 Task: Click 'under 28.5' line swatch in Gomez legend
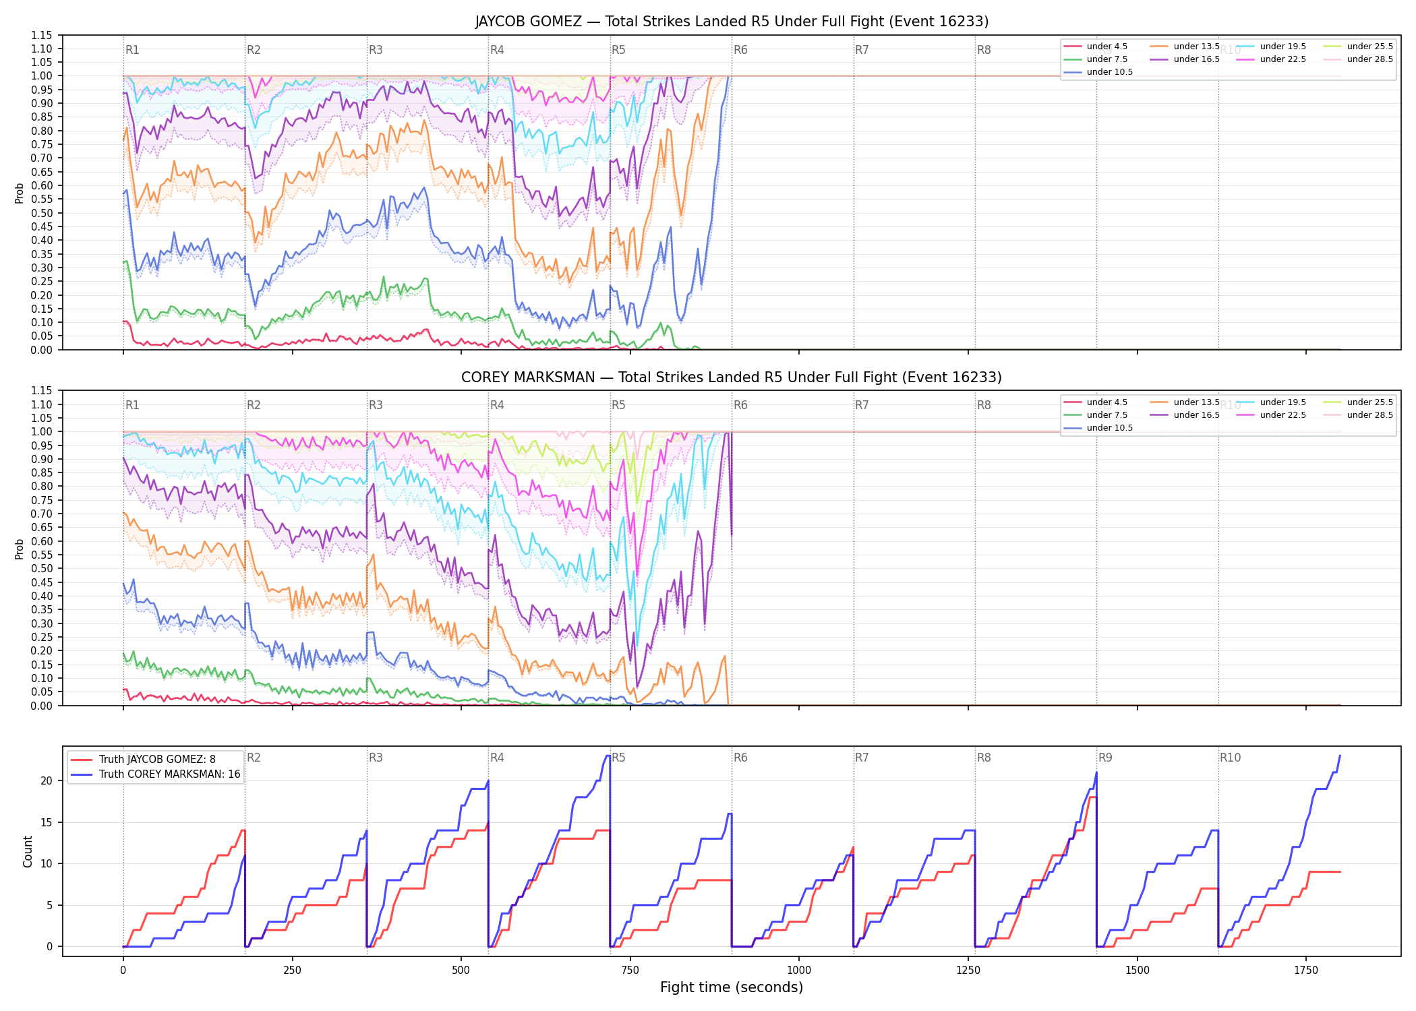tap(1332, 59)
